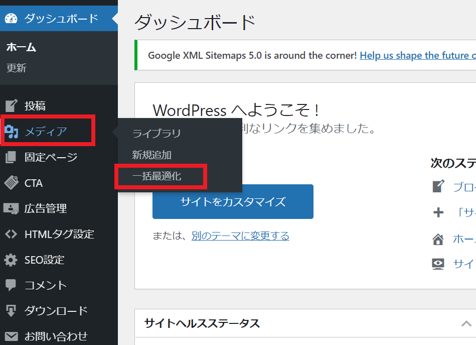The height and width of the screenshot is (345, 476).
Task: Click the "Google XML Sitemaps 5.0" notice text
Action: point(252,55)
